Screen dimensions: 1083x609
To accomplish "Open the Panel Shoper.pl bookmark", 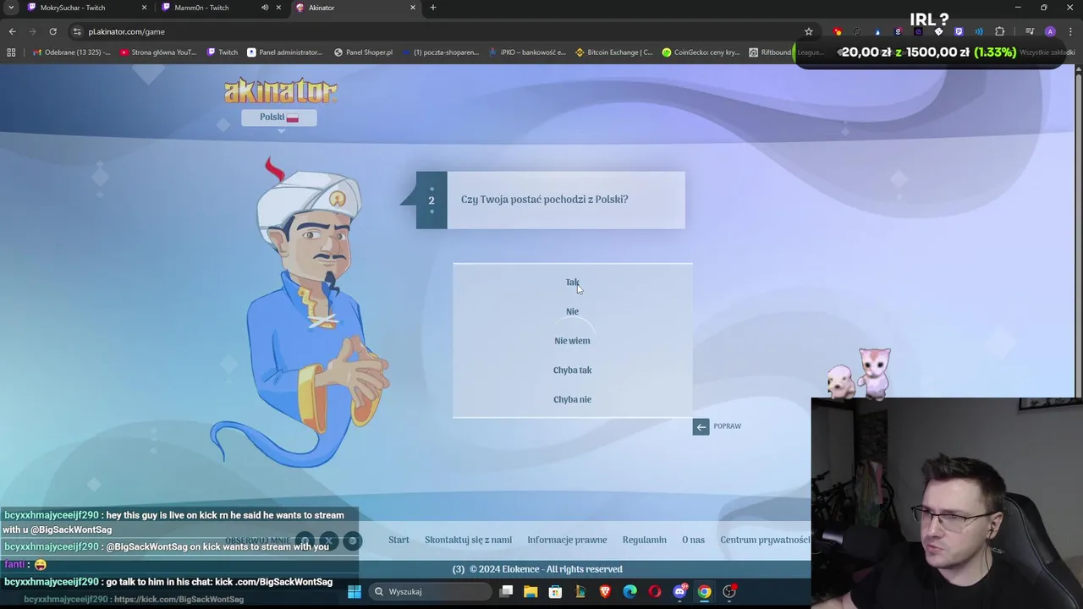I will tap(363, 52).
